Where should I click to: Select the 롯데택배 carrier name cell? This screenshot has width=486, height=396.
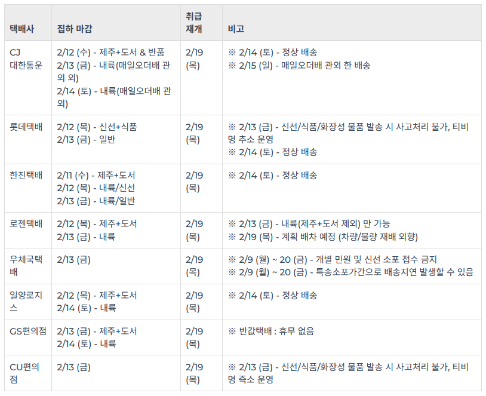point(26,127)
